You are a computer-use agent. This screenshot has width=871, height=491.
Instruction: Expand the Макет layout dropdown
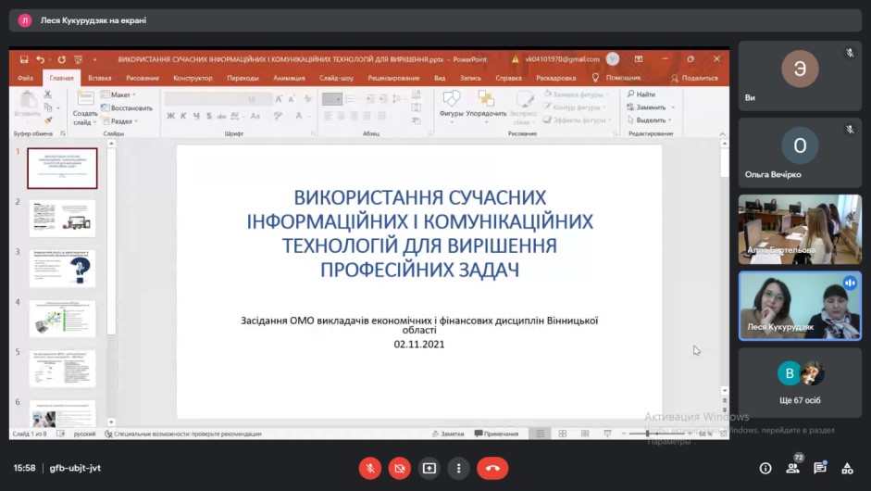pyautogui.click(x=120, y=94)
